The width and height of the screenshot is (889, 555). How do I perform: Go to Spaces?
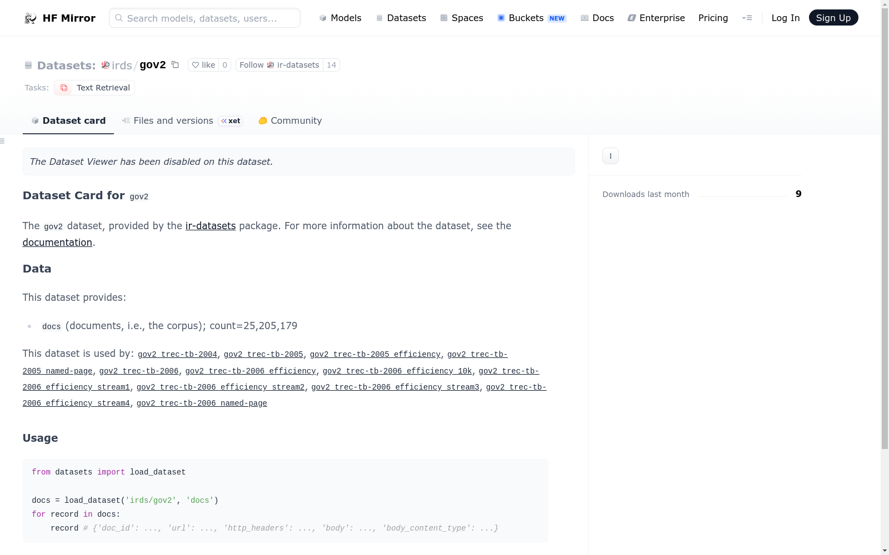(461, 18)
